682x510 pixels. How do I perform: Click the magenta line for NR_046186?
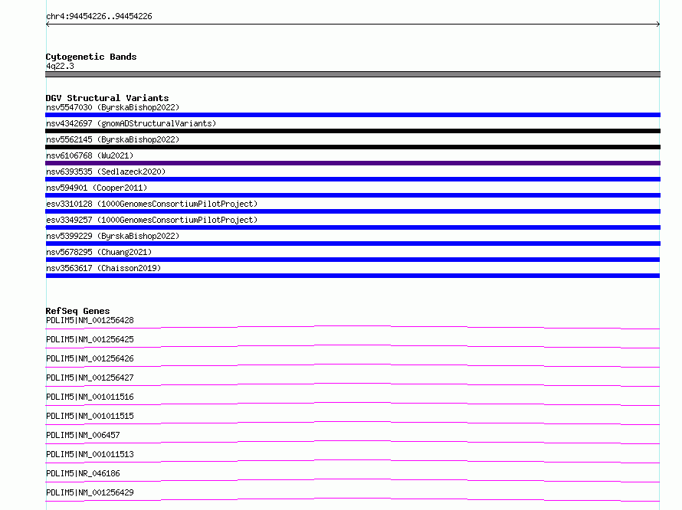pos(352,480)
